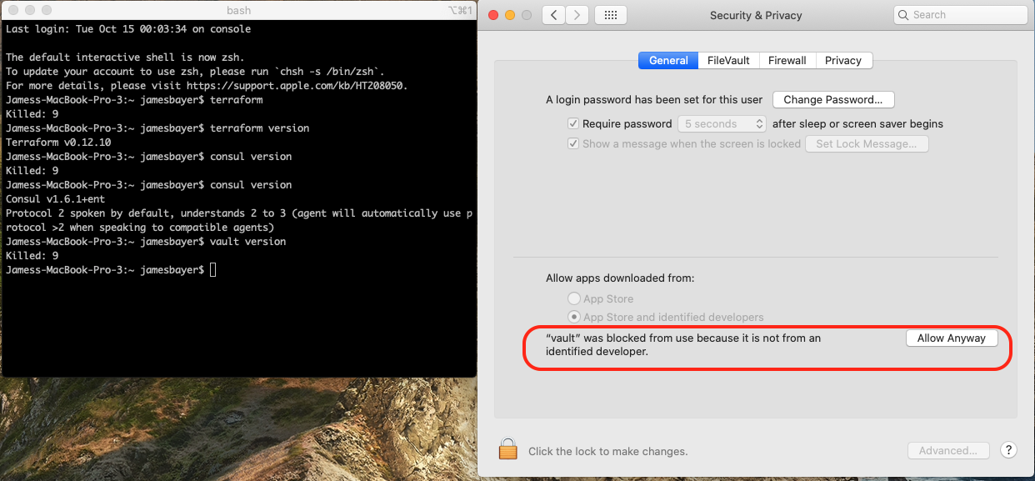Image resolution: width=1035 pixels, height=481 pixels.
Task: Show all preferences grid button
Action: [611, 15]
